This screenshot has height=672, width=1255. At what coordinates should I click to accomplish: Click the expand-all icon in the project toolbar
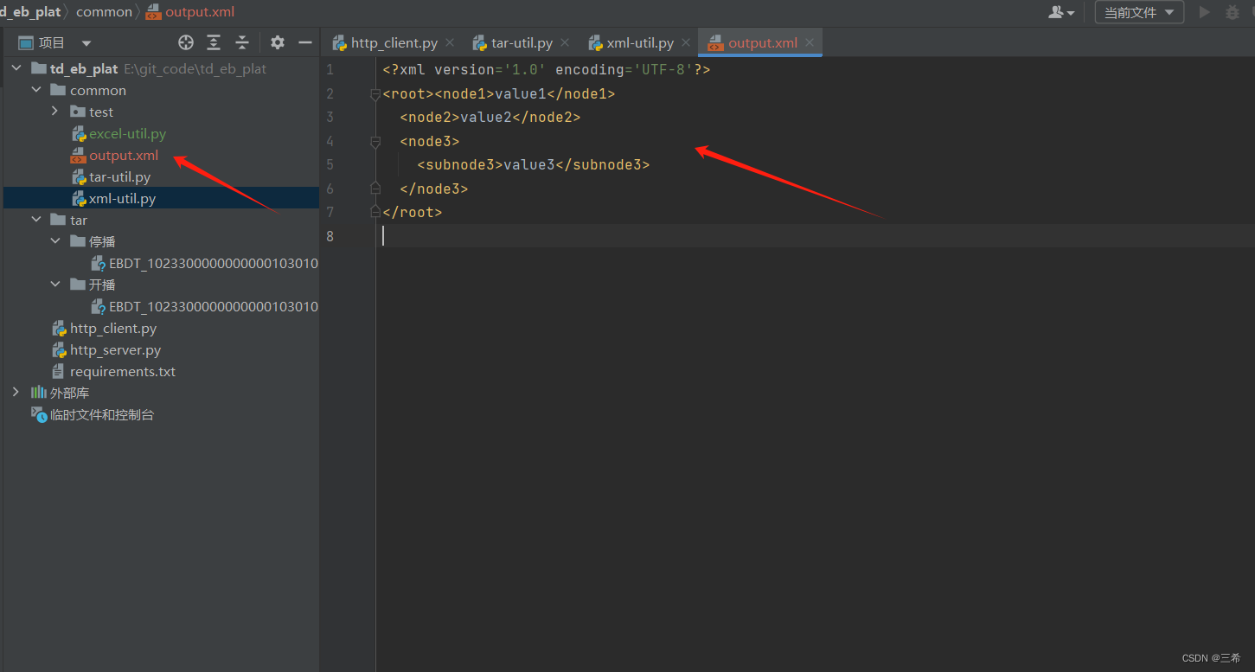click(x=212, y=42)
